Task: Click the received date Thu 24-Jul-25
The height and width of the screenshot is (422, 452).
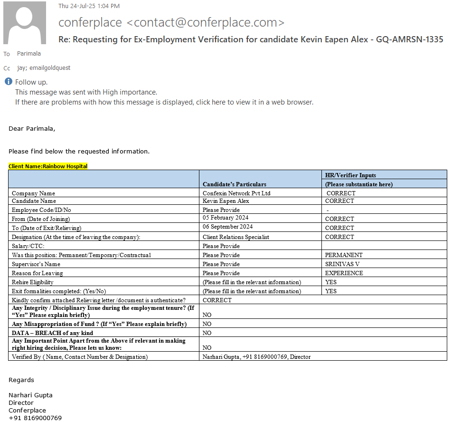Action: (x=89, y=6)
